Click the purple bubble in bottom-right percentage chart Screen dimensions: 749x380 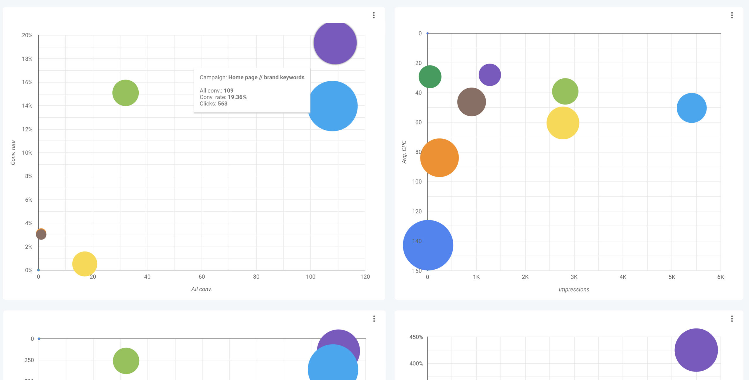coord(696,350)
